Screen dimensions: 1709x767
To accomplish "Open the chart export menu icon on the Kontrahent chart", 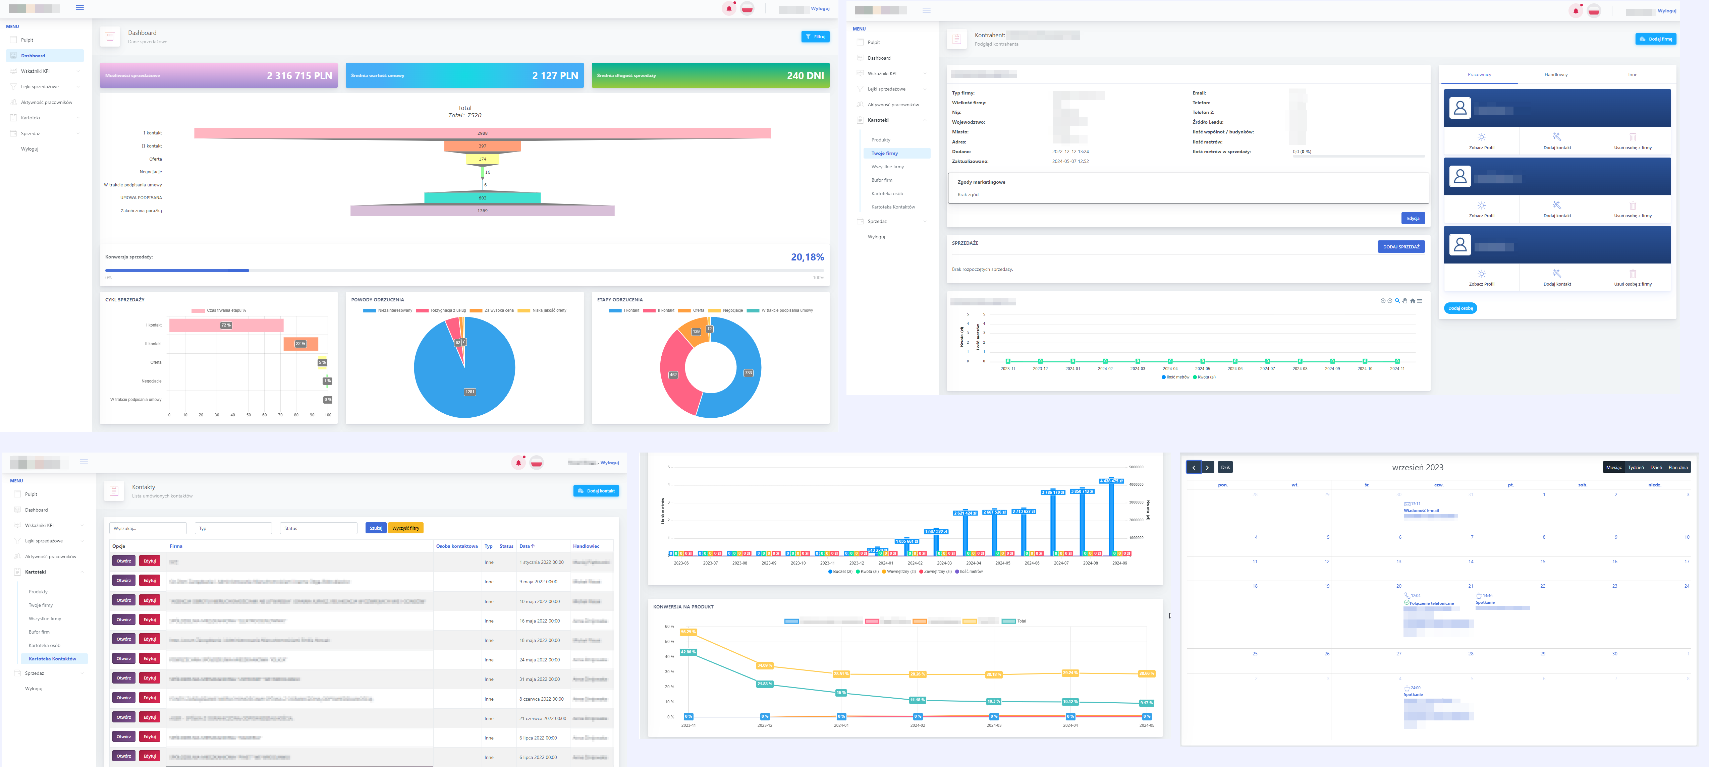I will [x=1420, y=301].
